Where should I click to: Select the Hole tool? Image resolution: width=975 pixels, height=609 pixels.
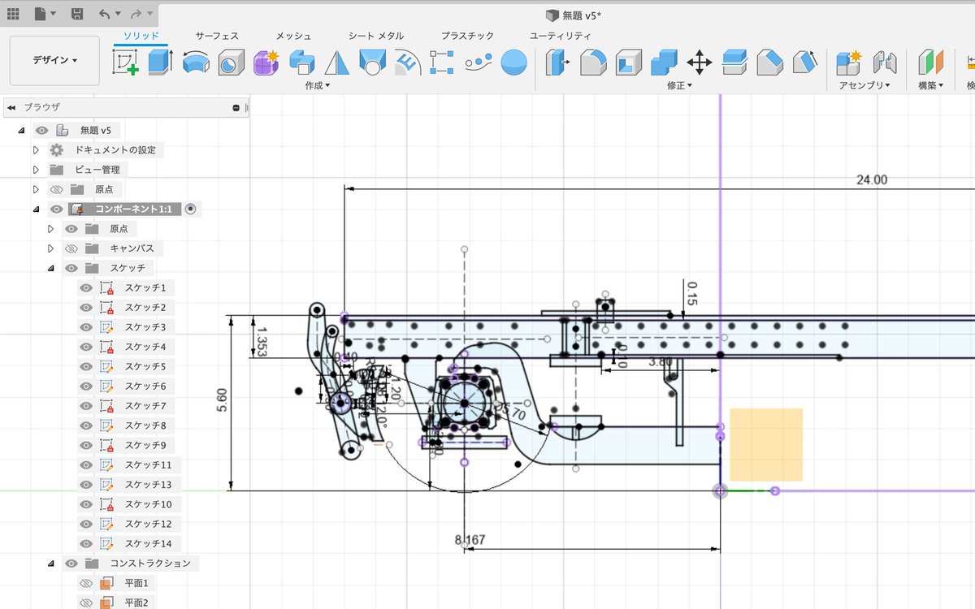pos(232,63)
